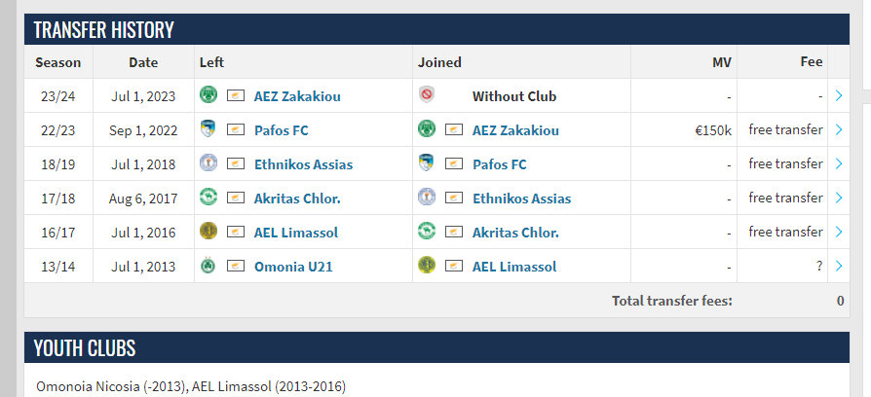
Task: Click Omonia U21 crest in 13/14 row
Action: pyautogui.click(x=208, y=266)
